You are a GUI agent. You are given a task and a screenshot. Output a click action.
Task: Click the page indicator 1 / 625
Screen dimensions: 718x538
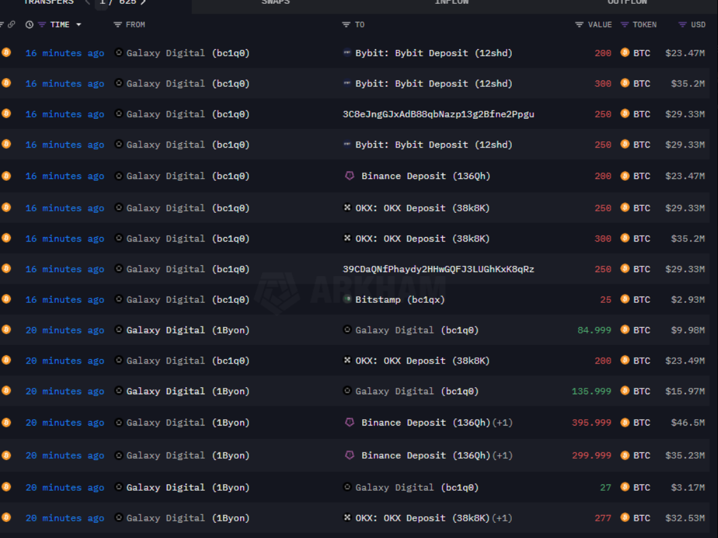118,2
